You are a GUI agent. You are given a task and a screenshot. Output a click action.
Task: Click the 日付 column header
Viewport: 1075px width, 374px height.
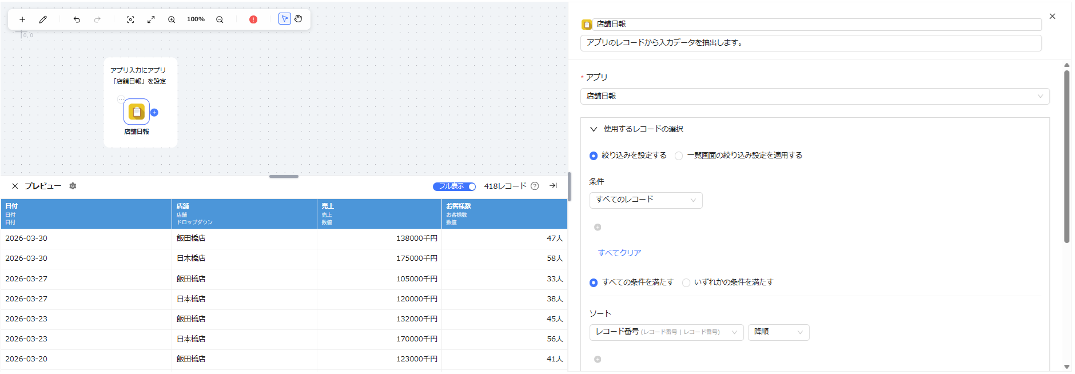86,214
